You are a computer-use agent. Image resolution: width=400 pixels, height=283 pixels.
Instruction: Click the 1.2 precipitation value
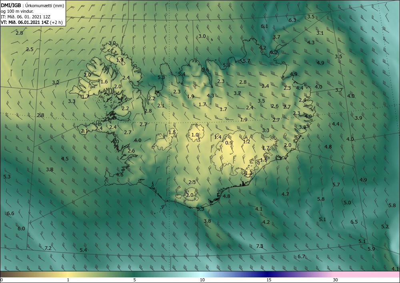[x=247, y=142]
